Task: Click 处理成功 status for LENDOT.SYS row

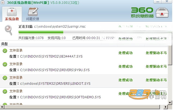Action: point(125,80)
